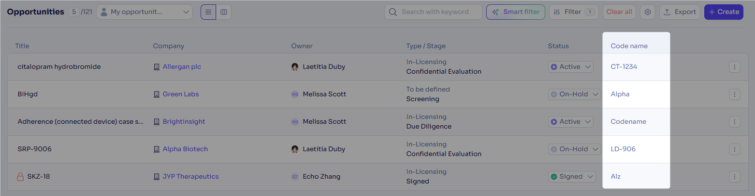Change Active status for citalopram hydrobromide
Viewport: 755px width, 196px height.
pos(571,67)
